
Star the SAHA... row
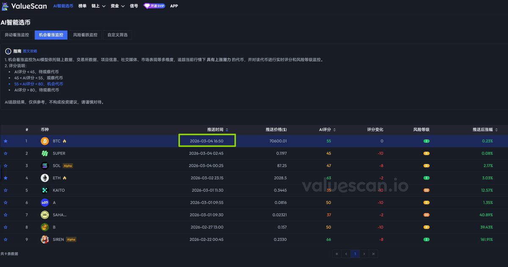click(x=6, y=215)
